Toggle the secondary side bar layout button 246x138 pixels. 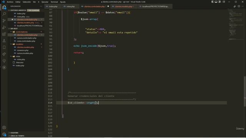click(x=219, y=2)
